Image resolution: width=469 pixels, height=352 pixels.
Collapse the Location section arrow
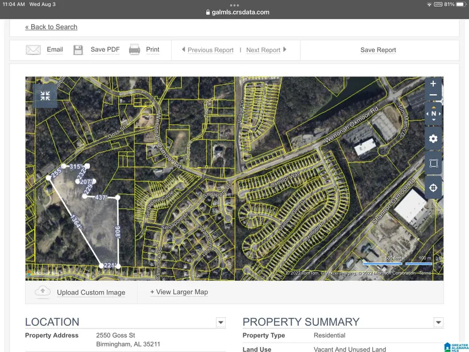pos(221,322)
